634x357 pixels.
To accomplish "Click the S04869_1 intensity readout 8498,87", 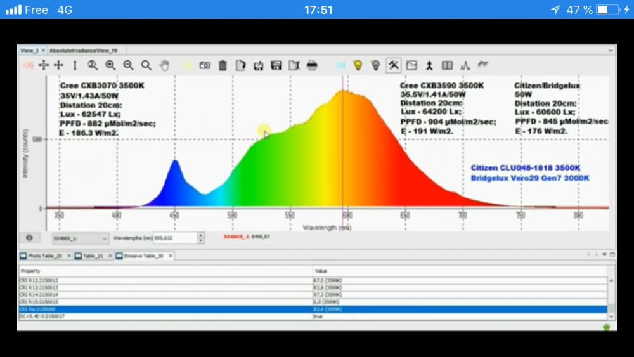I will pos(247,237).
